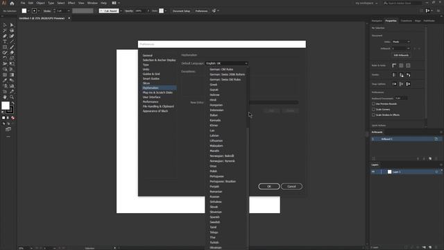Open the Arrange Documents dropdown

(116, 3)
